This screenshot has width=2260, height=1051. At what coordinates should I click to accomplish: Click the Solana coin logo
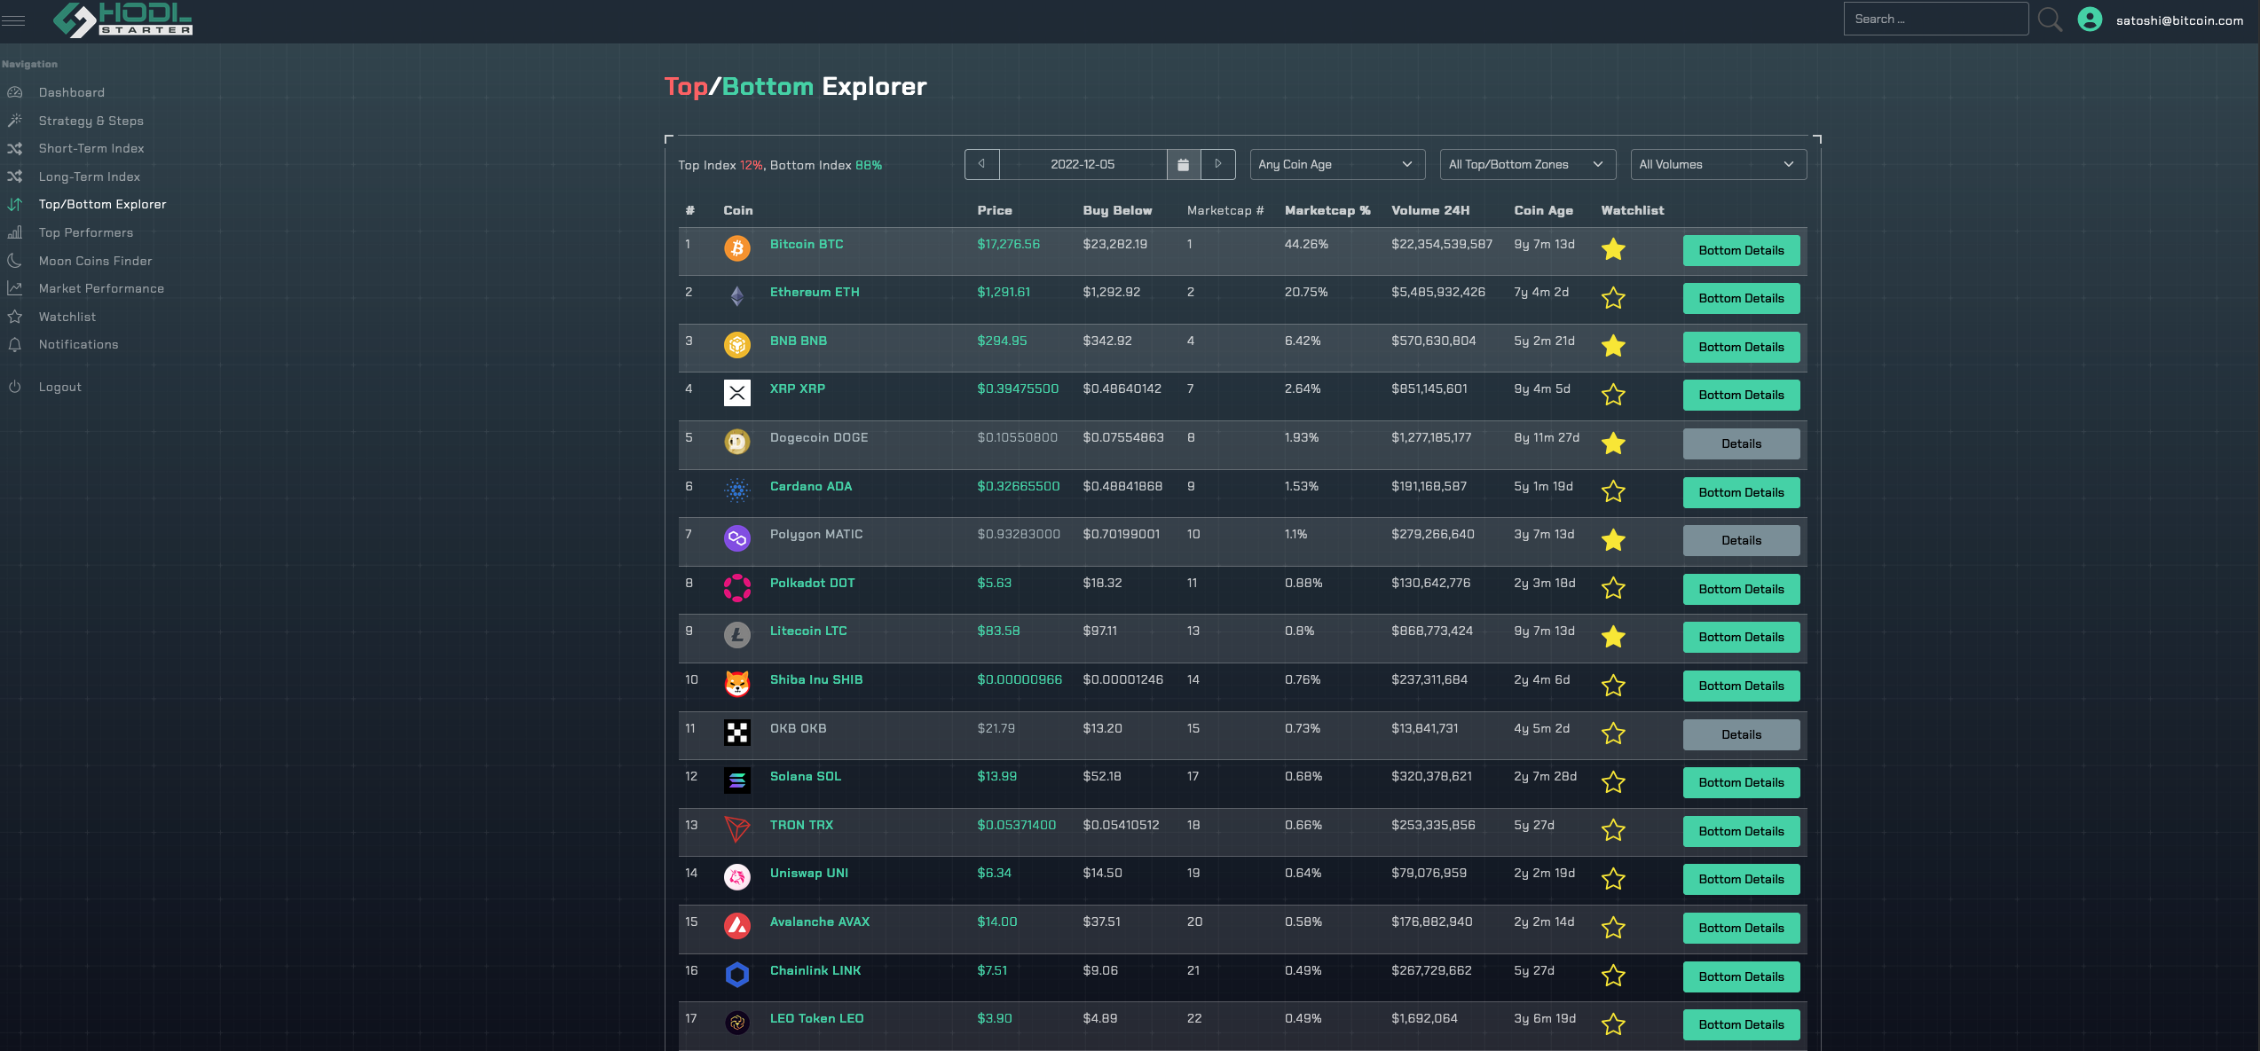(x=737, y=780)
